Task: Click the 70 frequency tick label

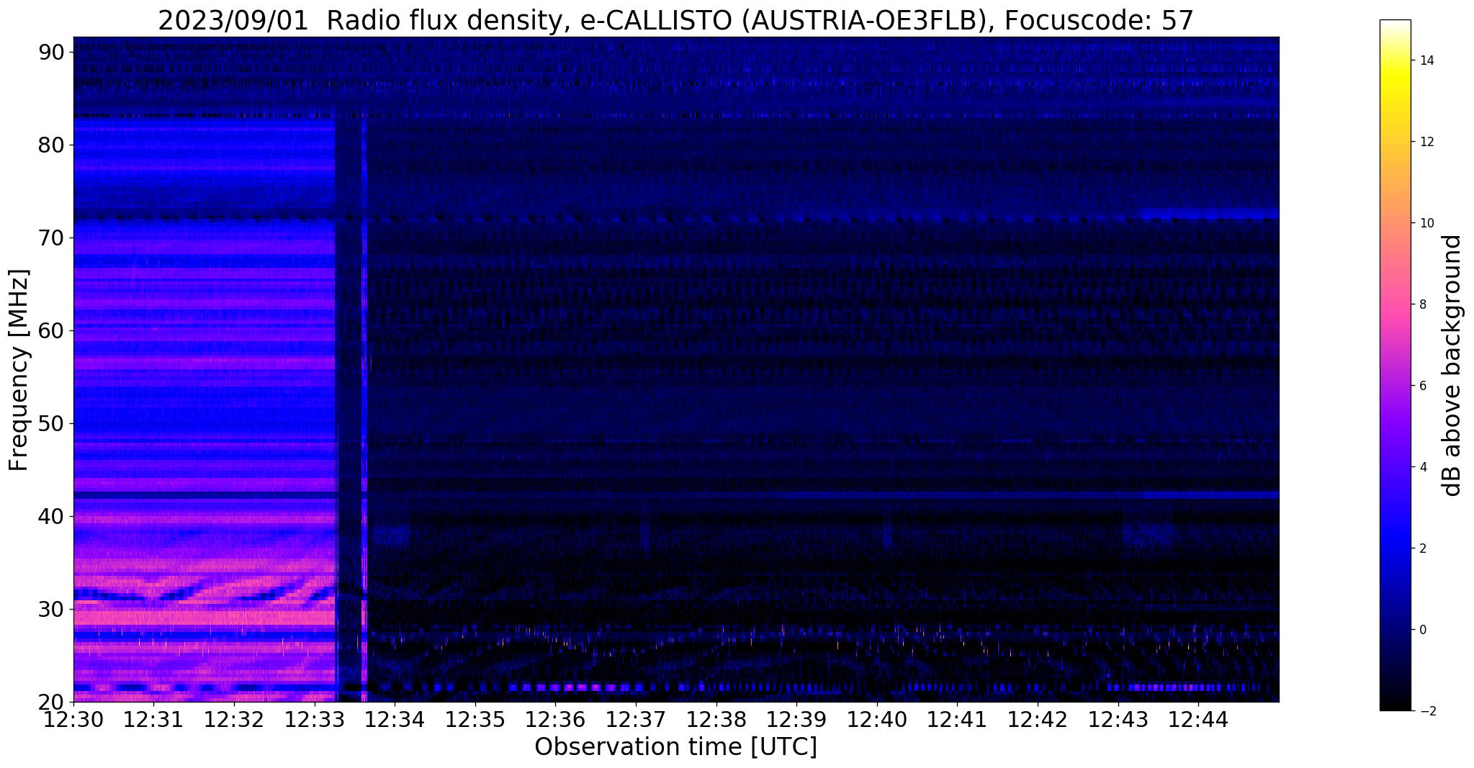Action: click(x=52, y=238)
